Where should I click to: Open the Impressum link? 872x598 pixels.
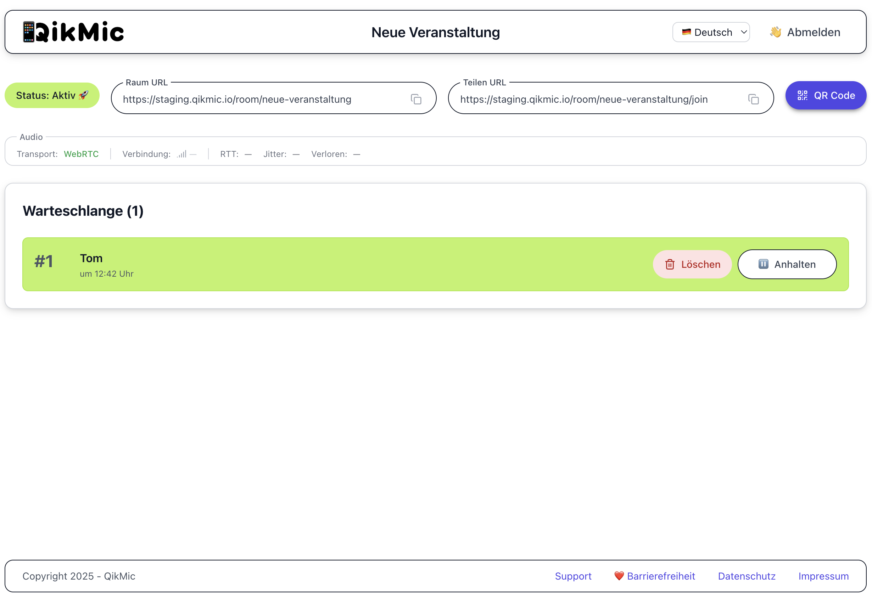pyautogui.click(x=823, y=576)
